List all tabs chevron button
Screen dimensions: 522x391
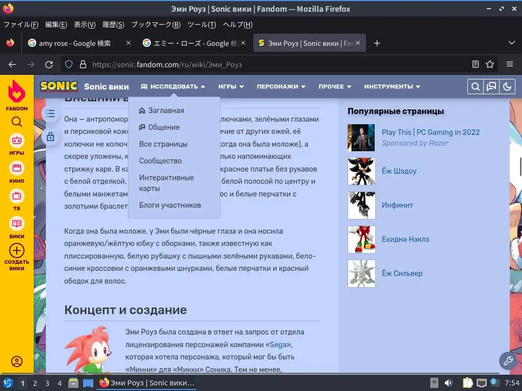[x=512, y=43]
